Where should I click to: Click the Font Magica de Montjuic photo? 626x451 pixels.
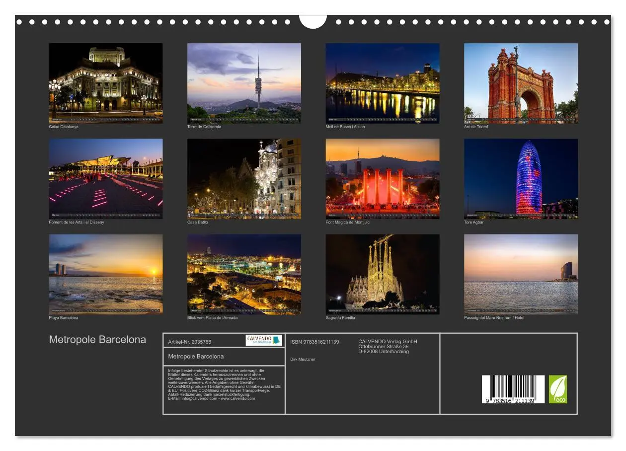pyautogui.click(x=382, y=179)
